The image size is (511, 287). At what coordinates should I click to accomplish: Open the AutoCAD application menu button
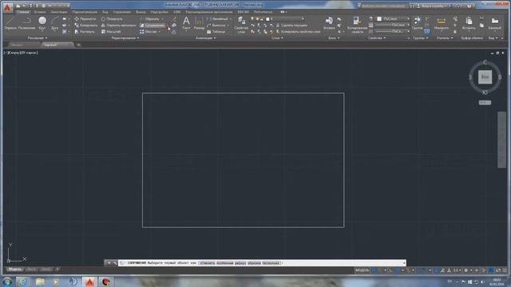7,7
